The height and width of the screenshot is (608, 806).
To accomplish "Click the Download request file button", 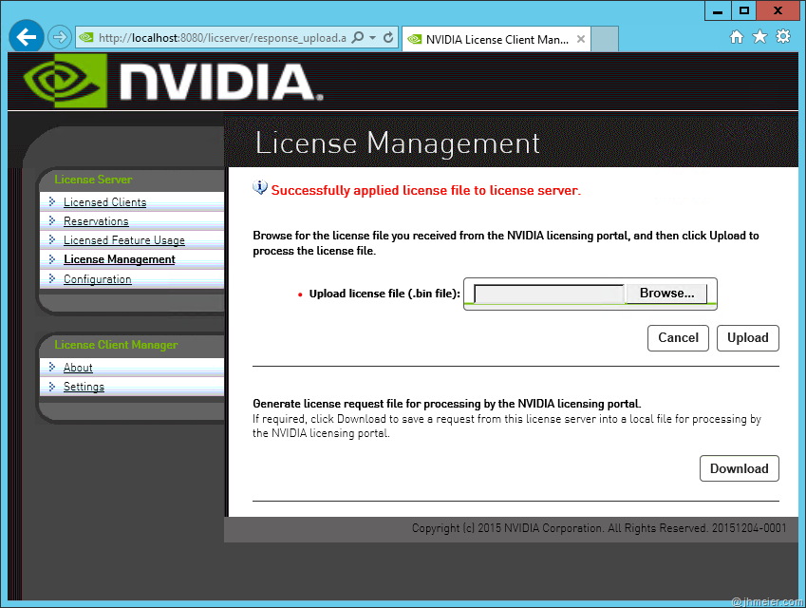I will (x=739, y=468).
